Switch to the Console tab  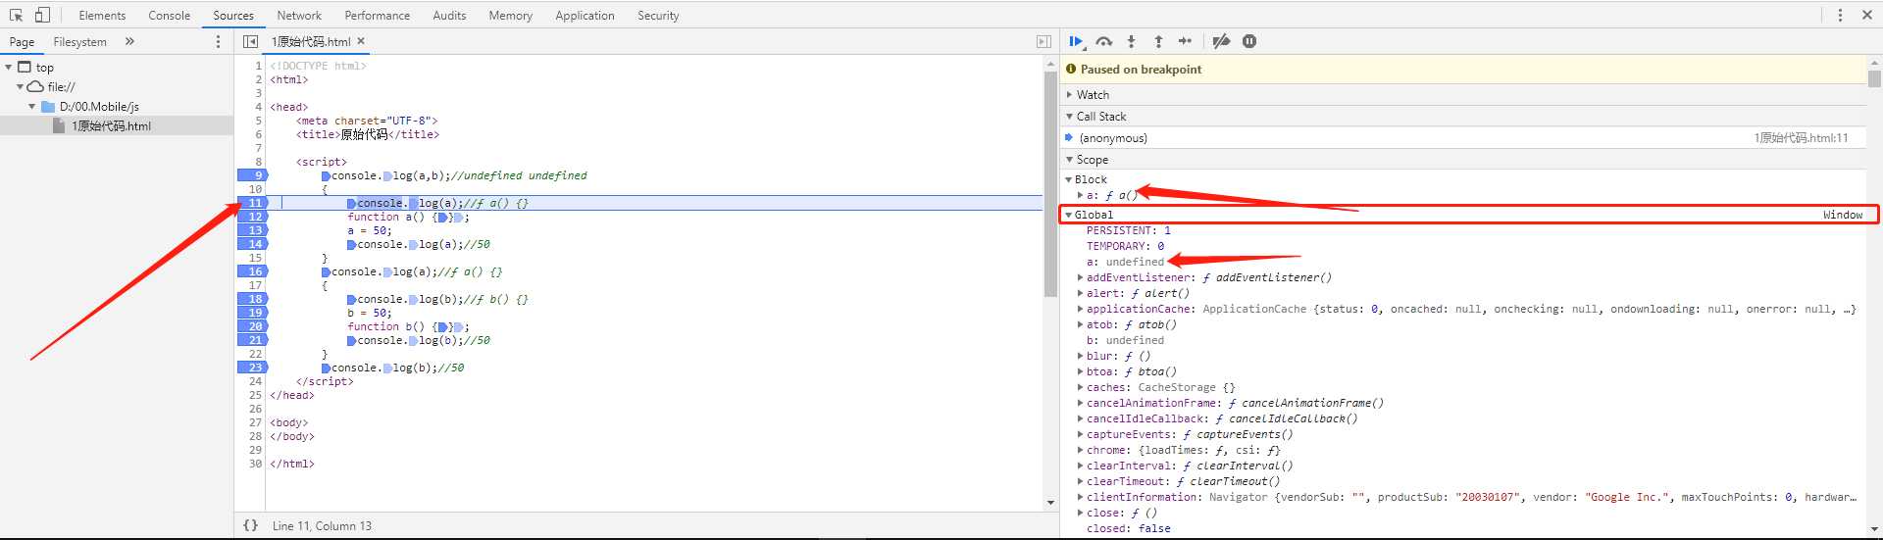[170, 16]
